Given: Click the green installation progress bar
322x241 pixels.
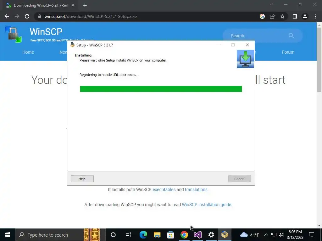Looking at the screenshot, I should 161,89.
